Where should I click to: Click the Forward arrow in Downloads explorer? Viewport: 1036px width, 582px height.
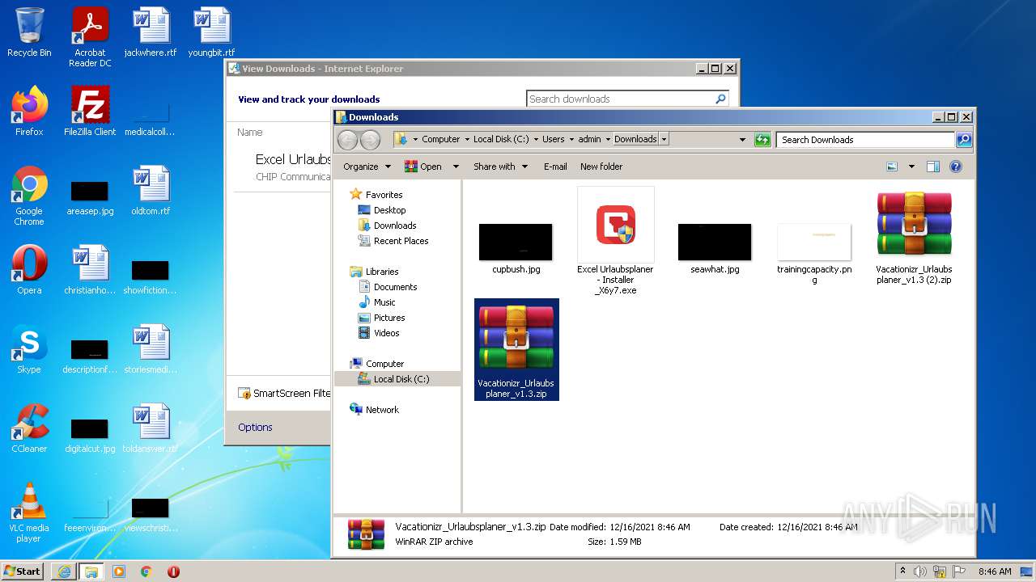click(x=370, y=140)
